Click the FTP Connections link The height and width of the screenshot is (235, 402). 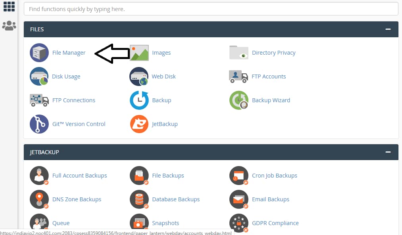[73, 100]
